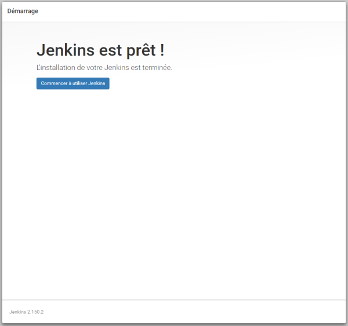This screenshot has height=326, width=348.
Task: Click the empty white area below the button
Action: (x=174, y=191)
